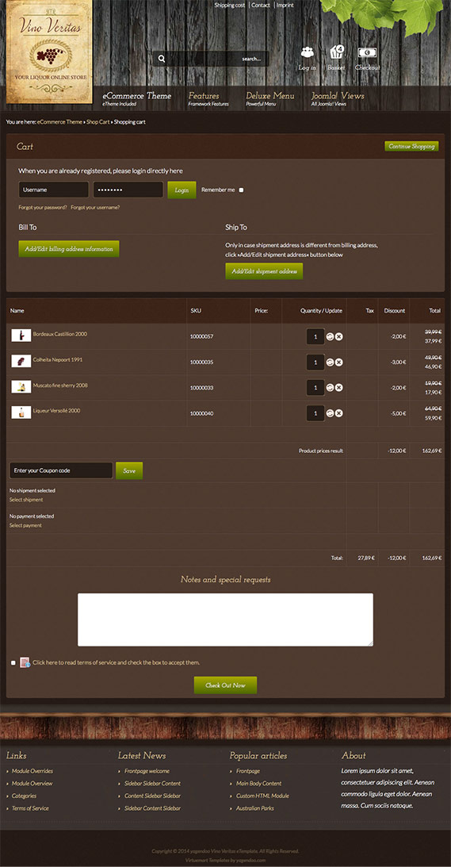Focus the notes and special requests textarea
The image size is (451, 867).
(x=225, y=620)
